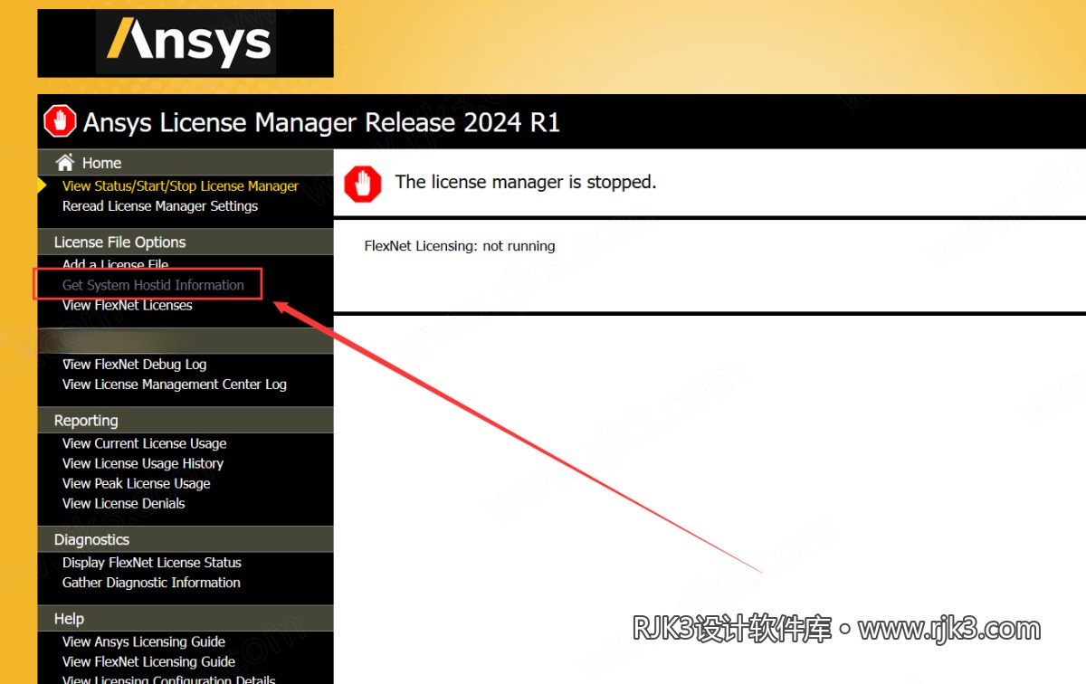
Task: Click stop-sign icon next to stopped status message
Action: click(363, 184)
